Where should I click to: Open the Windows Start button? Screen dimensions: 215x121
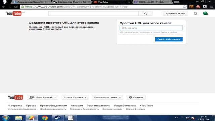tap(6, 118)
